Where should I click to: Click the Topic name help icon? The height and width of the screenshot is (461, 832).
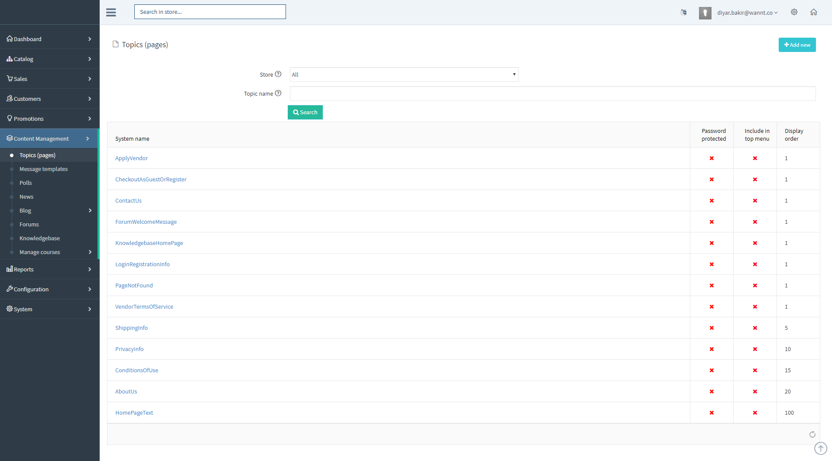[x=278, y=93]
